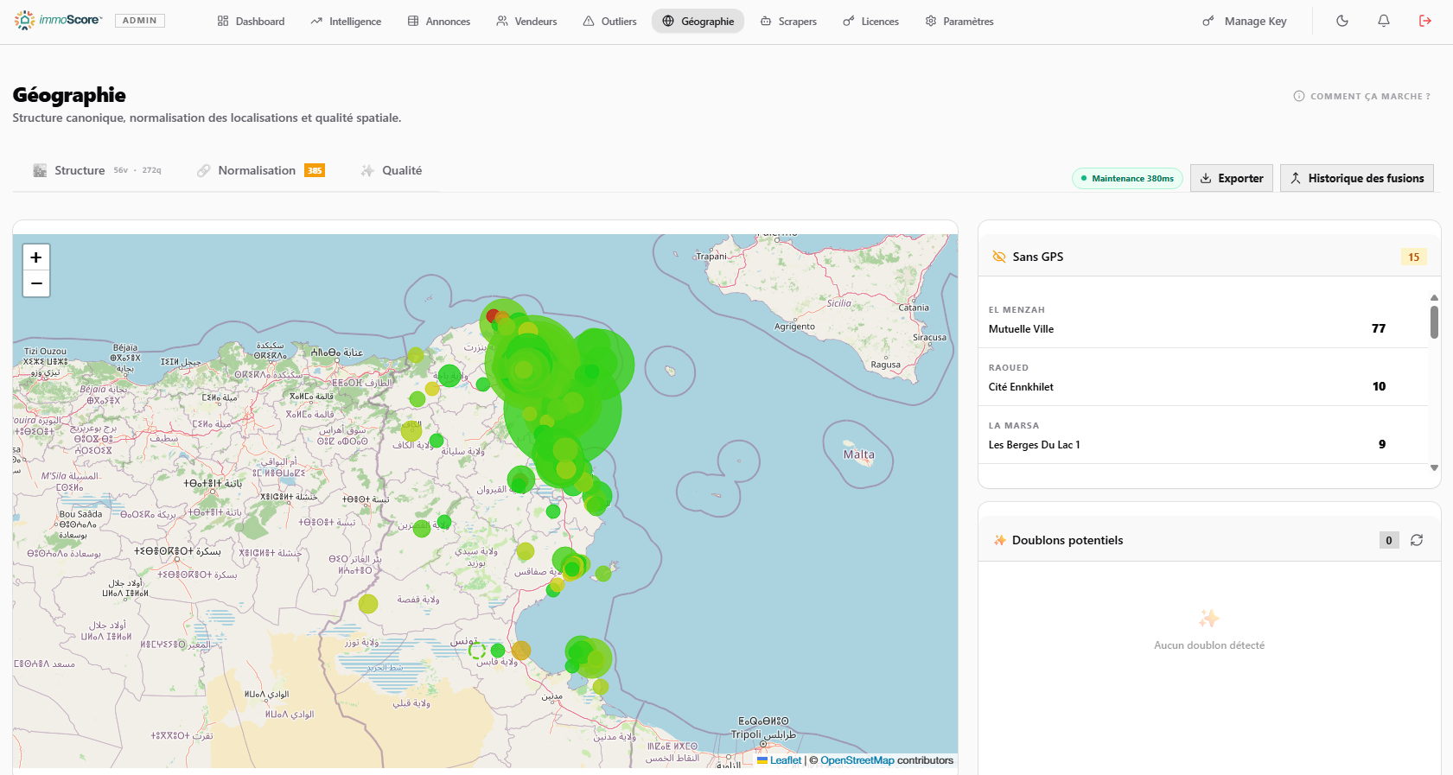Image resolution: width=1453 pixels, height=775 pixels.
Task: Click the Doublons potentiels sparkle icon
Action: pos(1000,540)
